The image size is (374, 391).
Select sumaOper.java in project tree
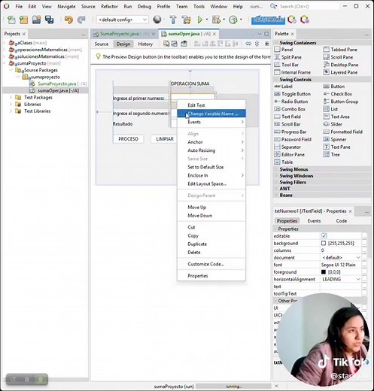58,90
